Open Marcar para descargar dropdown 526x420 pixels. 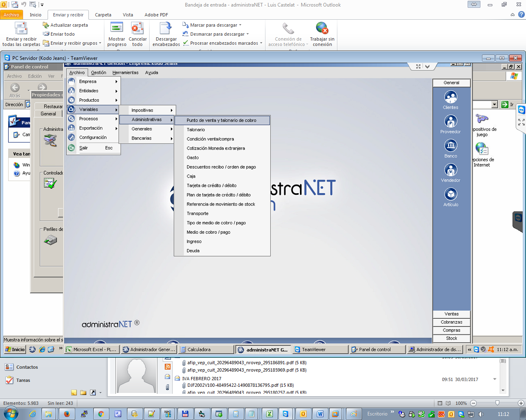pos(214,25)
